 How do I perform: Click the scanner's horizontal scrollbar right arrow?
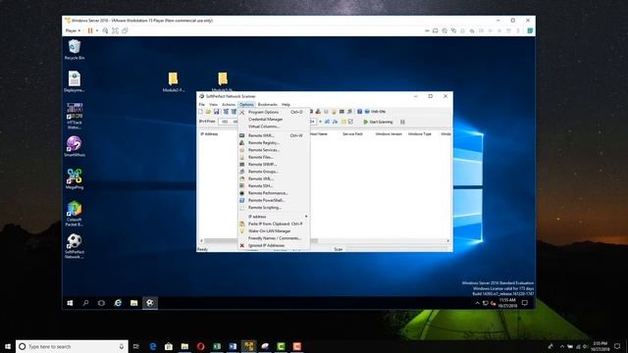448,240
